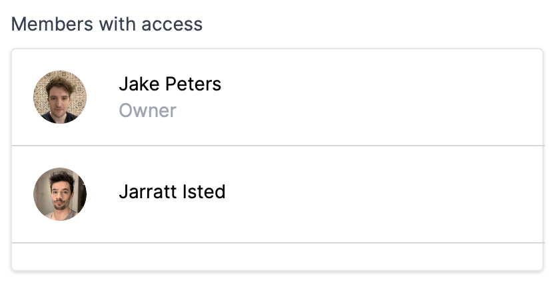This screenshot has width=557, height=294.
Task: Click the divider between Jake and Jarratt rows
Action: [x=277, y=146]
